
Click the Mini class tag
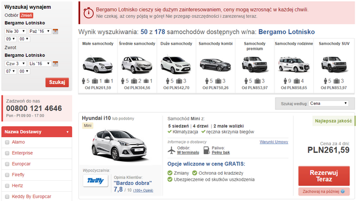pos(88,126)
